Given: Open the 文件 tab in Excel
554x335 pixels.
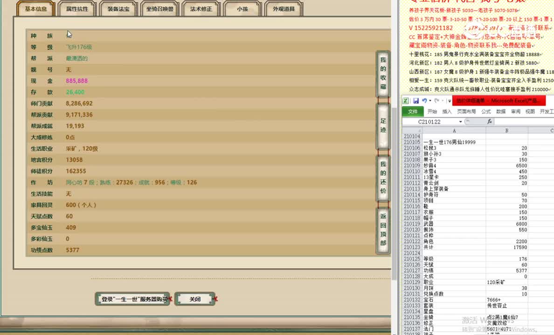Looking at the screenshot, I should (x=413, y=111).
